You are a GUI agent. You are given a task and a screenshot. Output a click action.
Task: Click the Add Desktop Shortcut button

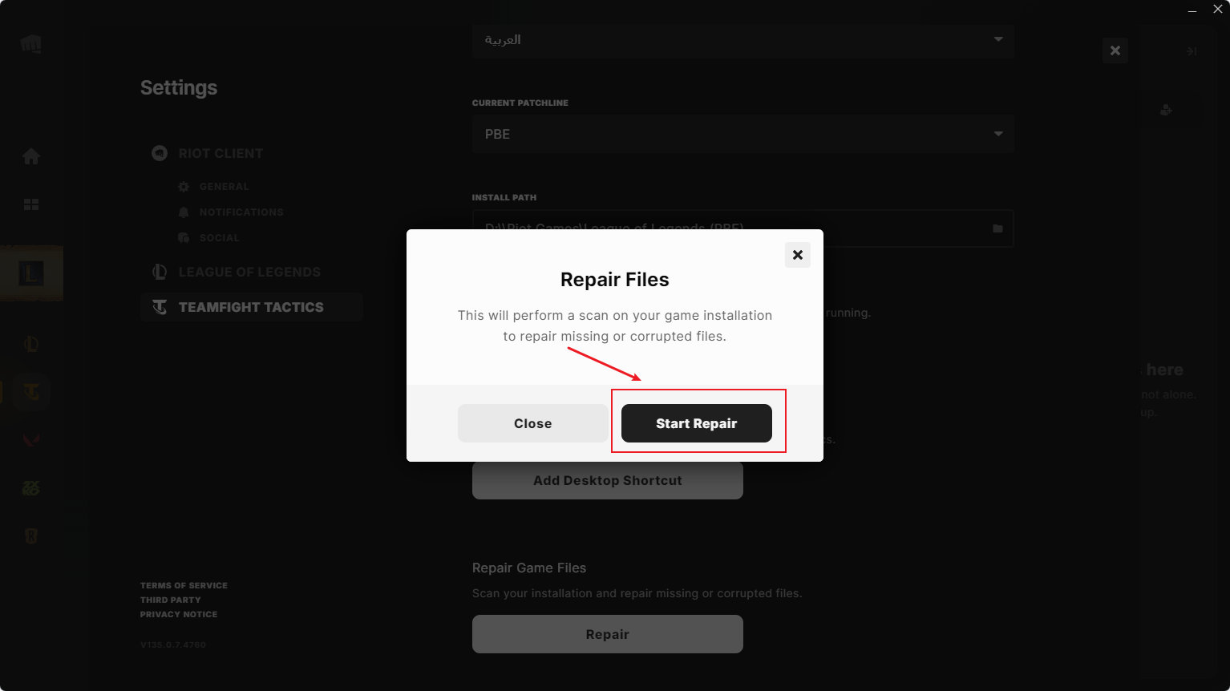point(607,480)
